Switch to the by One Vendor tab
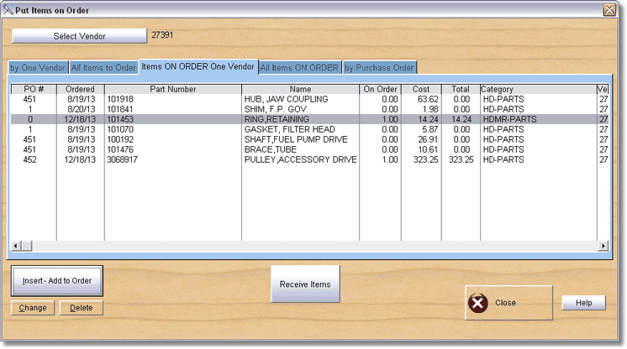The width and height of the screenshot is (627, 349). (38, 68)
